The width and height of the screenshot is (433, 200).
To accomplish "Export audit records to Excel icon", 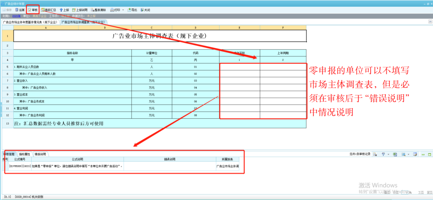I will click(x=395, y=154).
